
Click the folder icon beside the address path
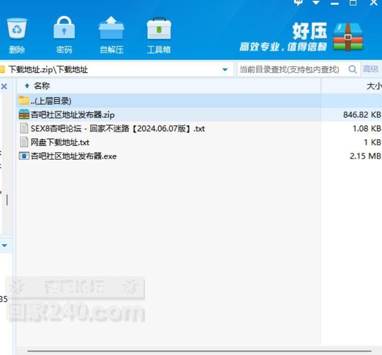coord(3,70)
